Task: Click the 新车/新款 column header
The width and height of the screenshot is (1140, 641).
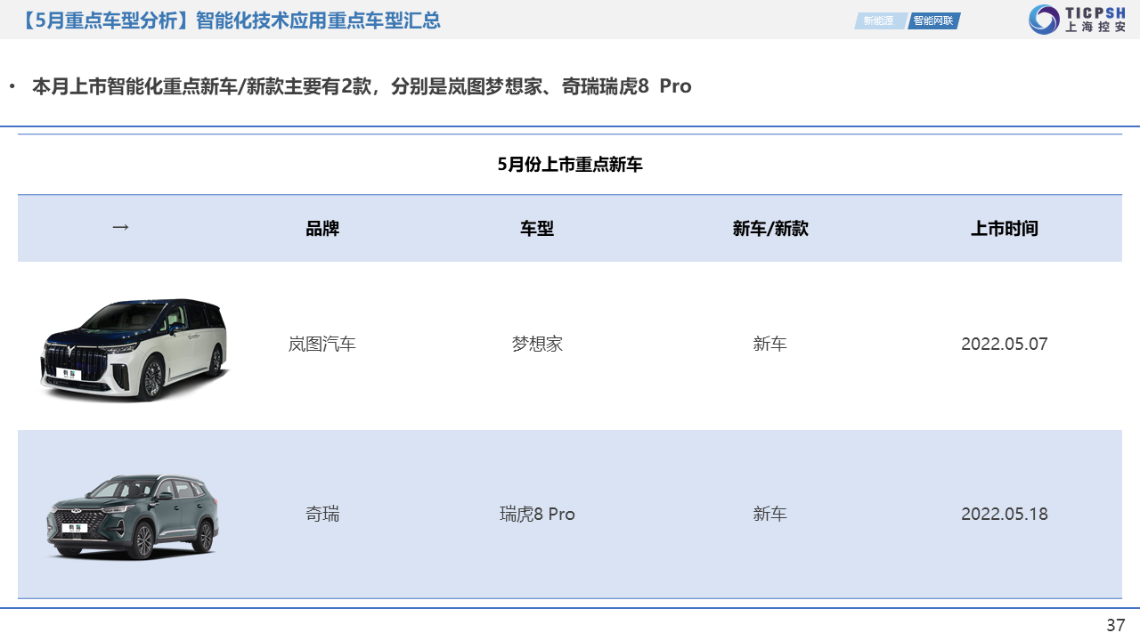Action: click(770, 229)
